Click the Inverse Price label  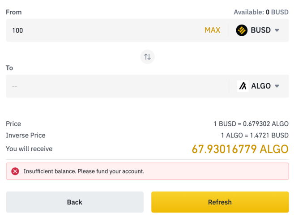pos(26,135)
